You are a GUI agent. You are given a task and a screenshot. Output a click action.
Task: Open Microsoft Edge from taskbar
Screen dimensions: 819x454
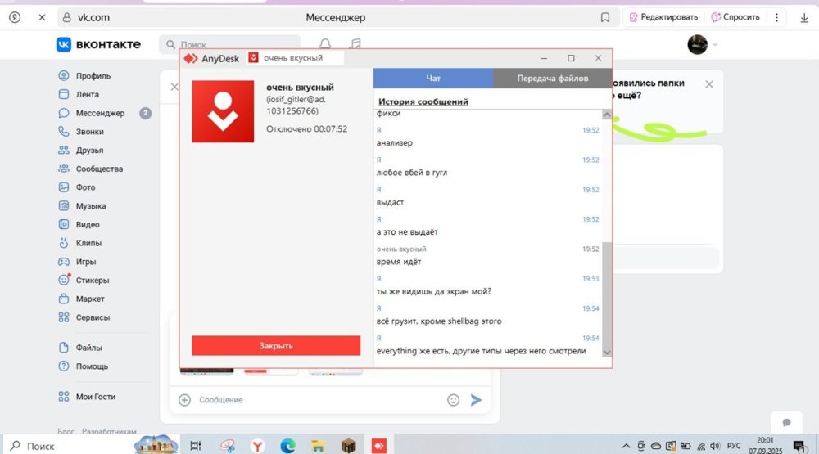287,446
